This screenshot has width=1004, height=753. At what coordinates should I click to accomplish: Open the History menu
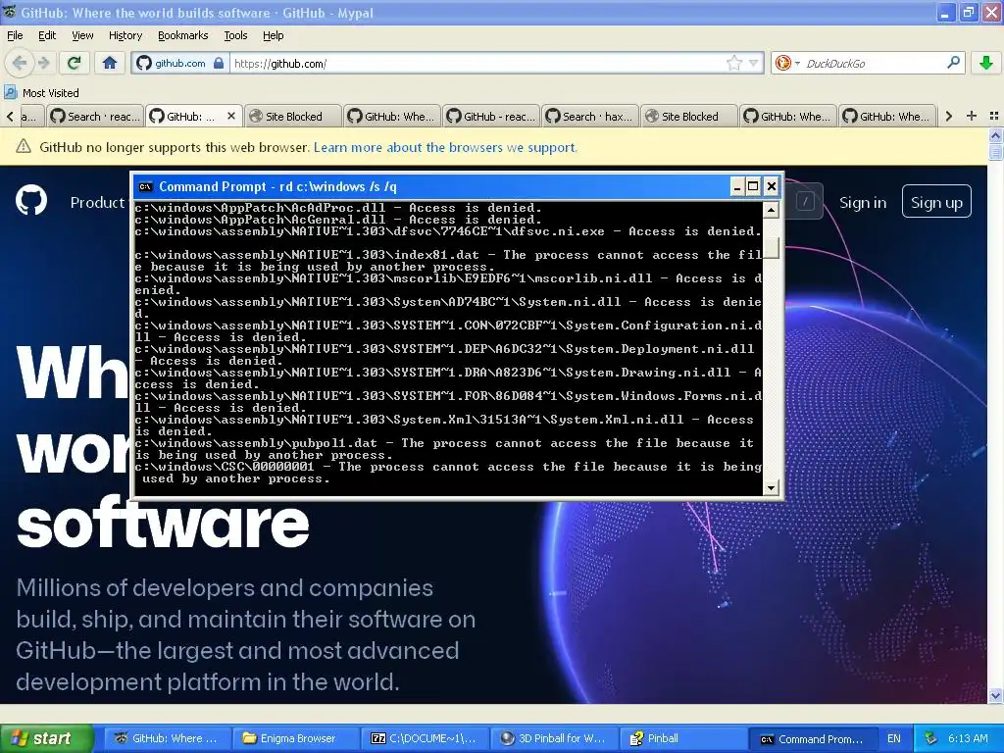125,35
